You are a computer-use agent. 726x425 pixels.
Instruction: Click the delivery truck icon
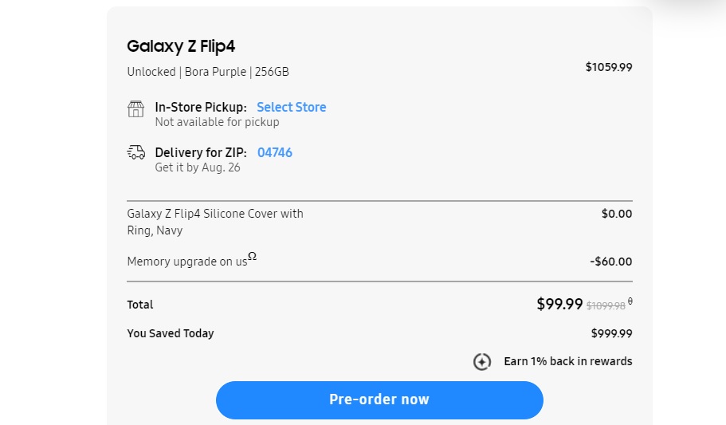(135, 152)
